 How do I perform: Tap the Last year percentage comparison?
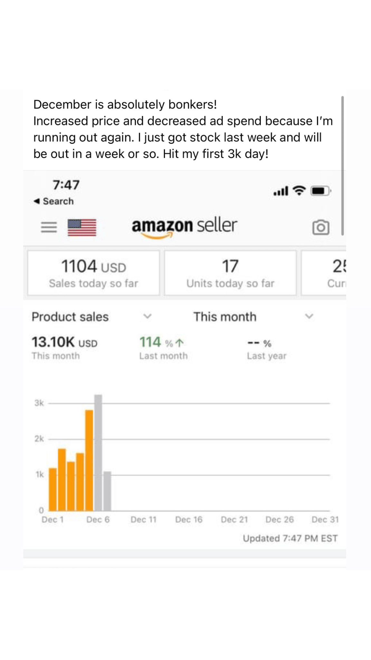click(x=266, y=349)
